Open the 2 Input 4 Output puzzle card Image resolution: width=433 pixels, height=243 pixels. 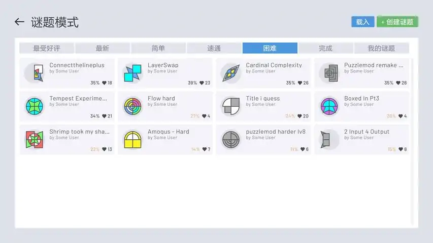click(361, 140)
